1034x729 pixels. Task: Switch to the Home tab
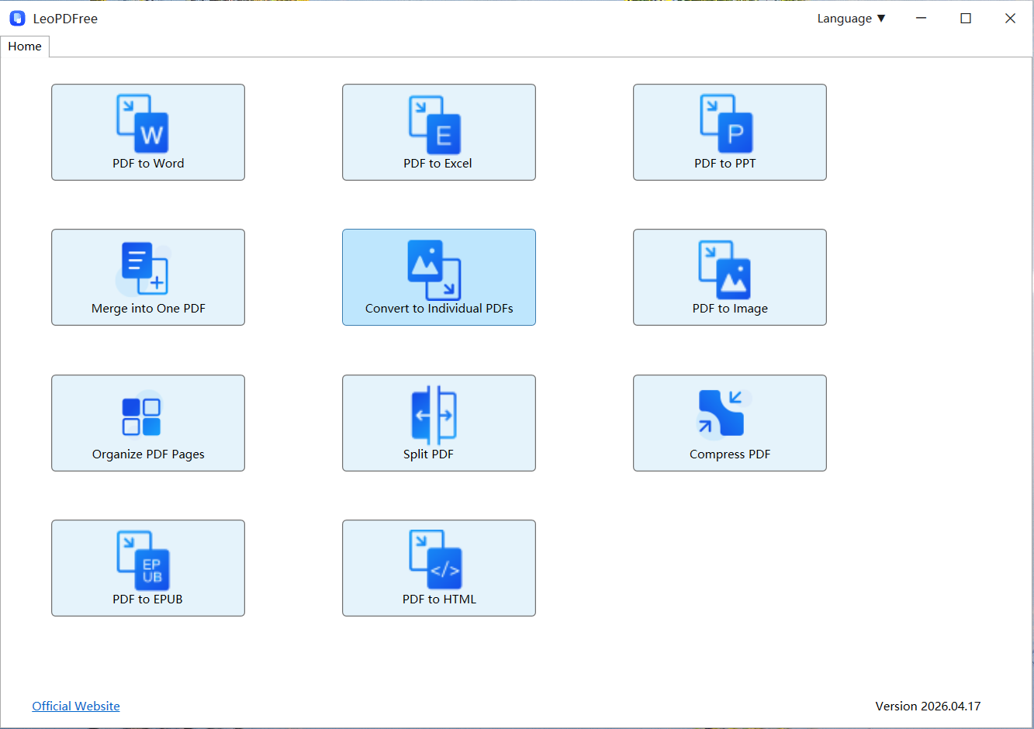coord(25,47)
